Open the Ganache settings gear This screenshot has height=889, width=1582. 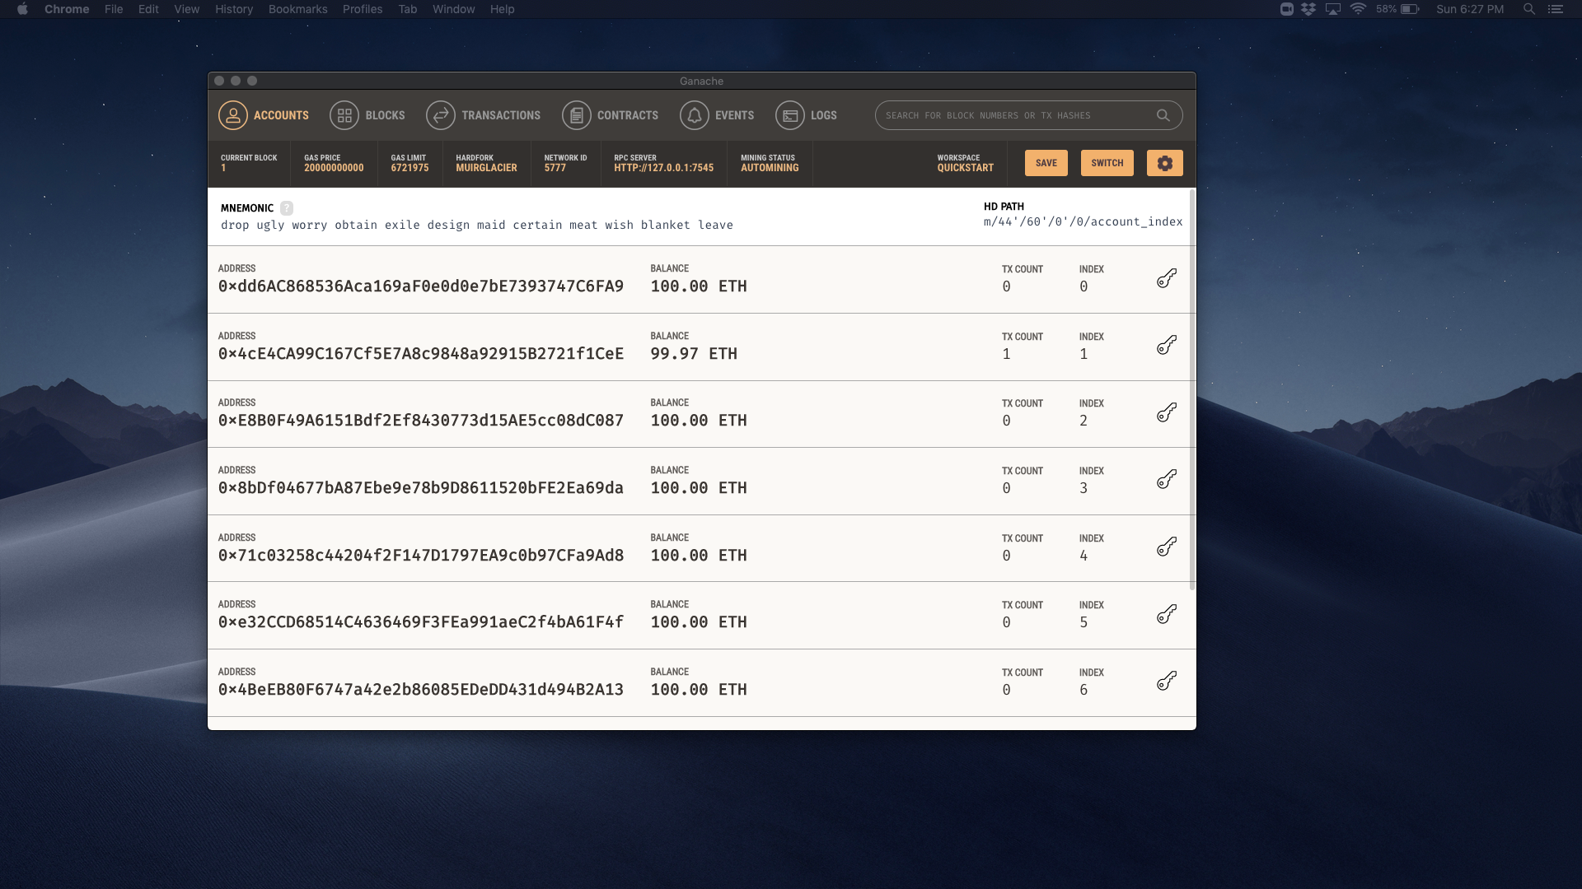coord(1164,162)
